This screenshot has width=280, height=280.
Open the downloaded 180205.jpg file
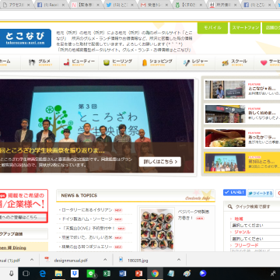click(138, 260)
